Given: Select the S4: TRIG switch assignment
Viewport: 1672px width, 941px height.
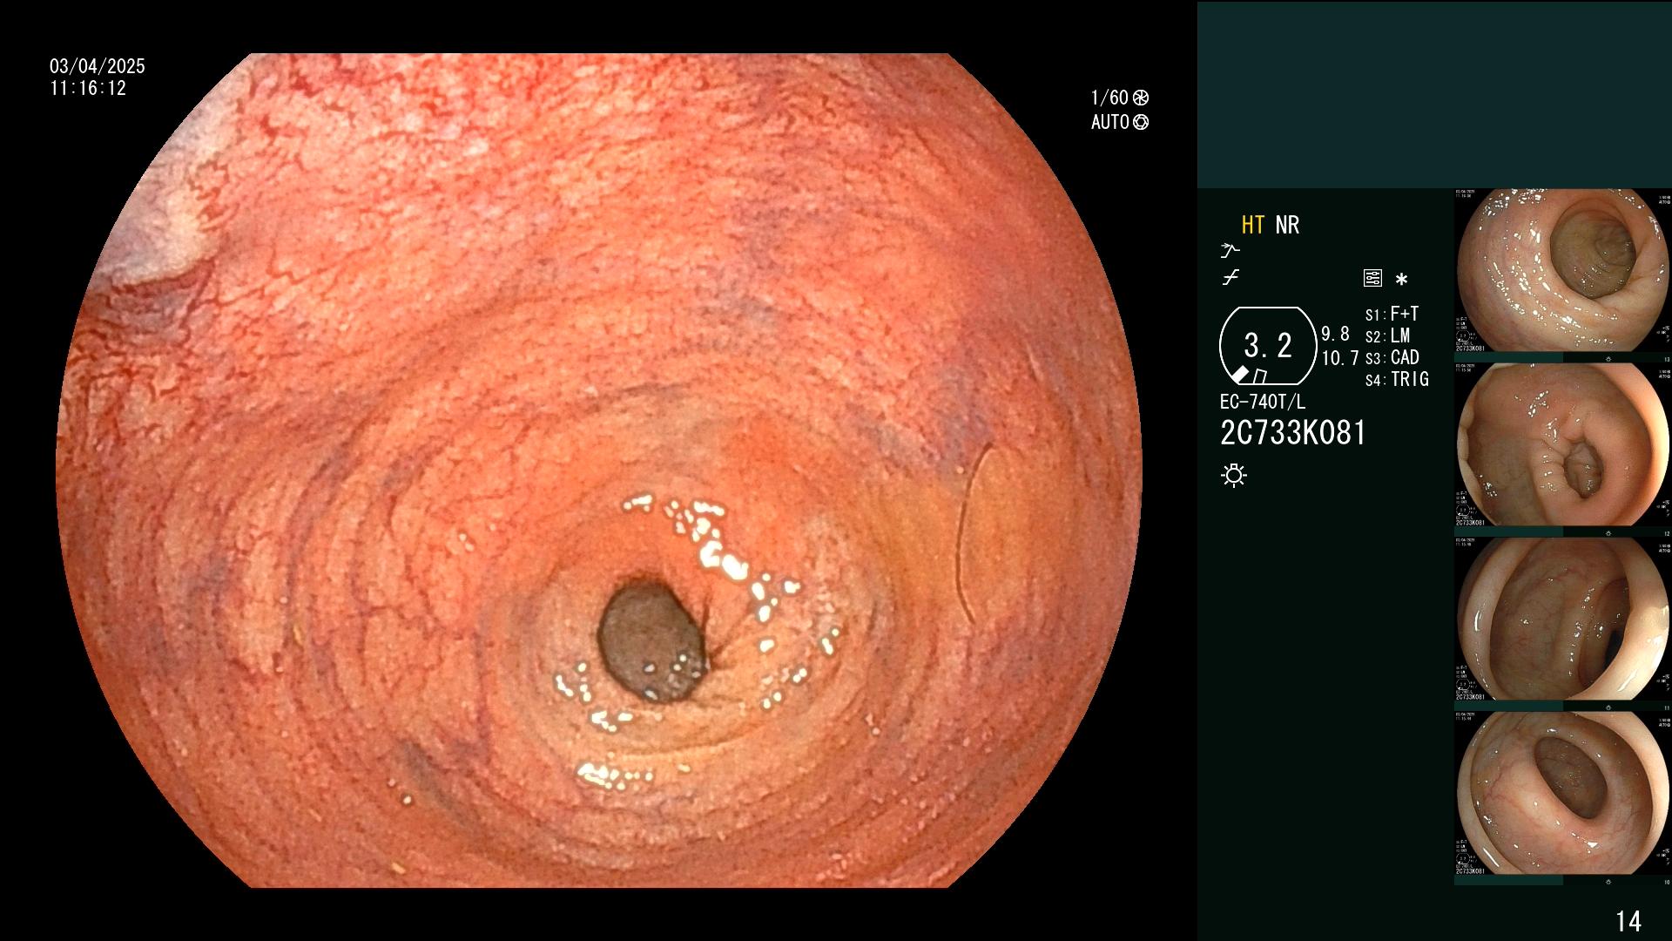Looking at the screenshot, I should coord(1397,379).
